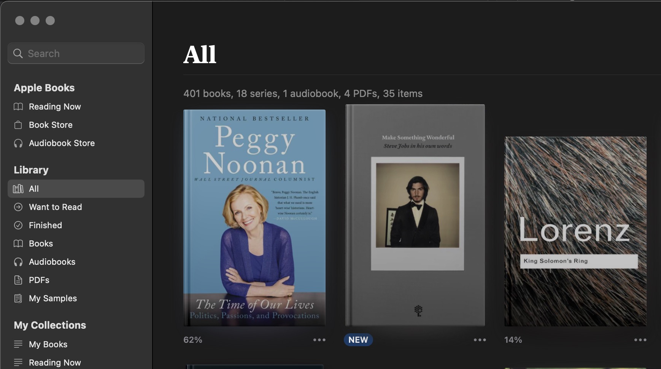Click the Want to Read arrow icon
Screen dimensions: 661x369
[x=18, y=207]
